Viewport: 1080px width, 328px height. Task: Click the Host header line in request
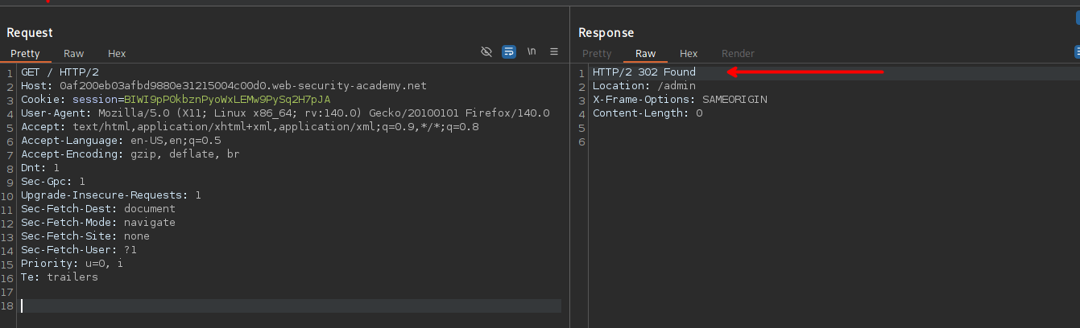pyautogui.click(x=224, y=86)
